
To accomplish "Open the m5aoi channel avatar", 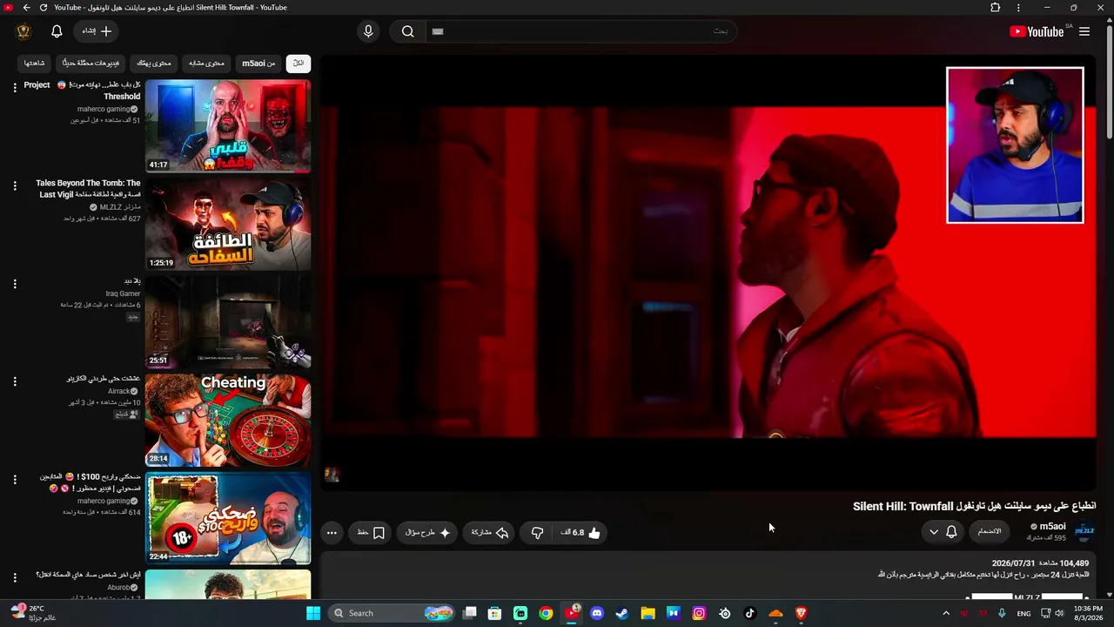I will click(x=1084, y=531).
